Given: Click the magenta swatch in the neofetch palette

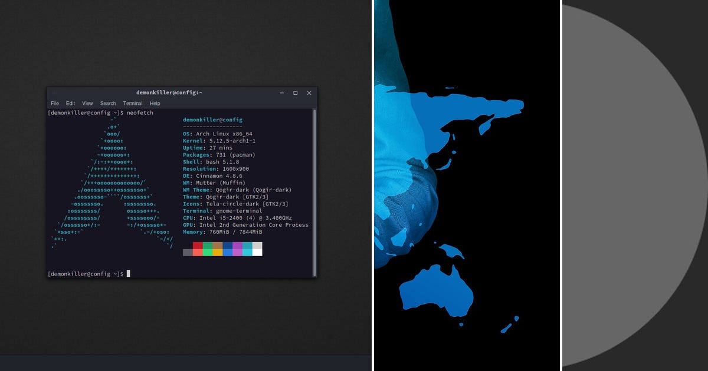Looking at the screenshot, I should click(236, 250).
